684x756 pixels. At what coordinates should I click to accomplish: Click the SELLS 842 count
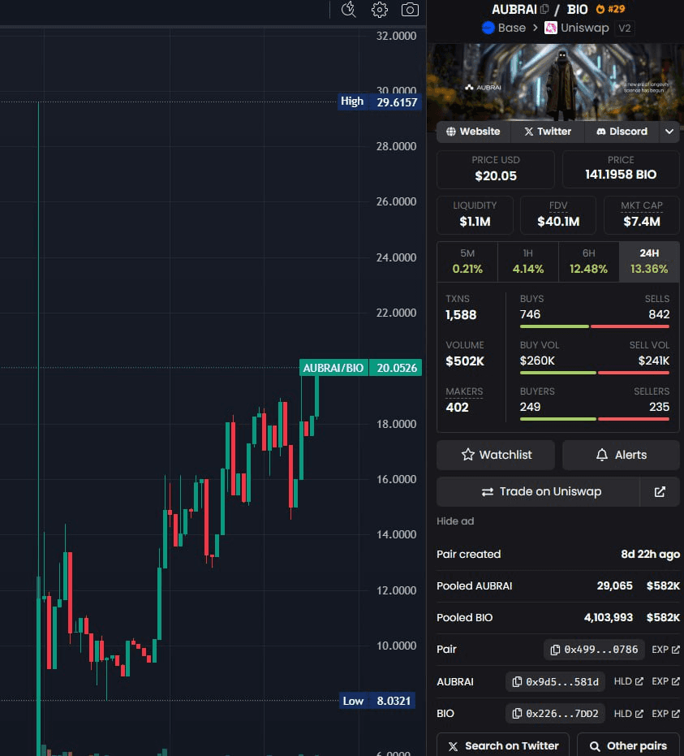[x=659, y=314]
